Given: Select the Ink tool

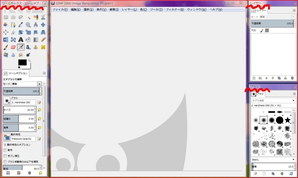Looking at the screenshot, I should click(28, 47).
